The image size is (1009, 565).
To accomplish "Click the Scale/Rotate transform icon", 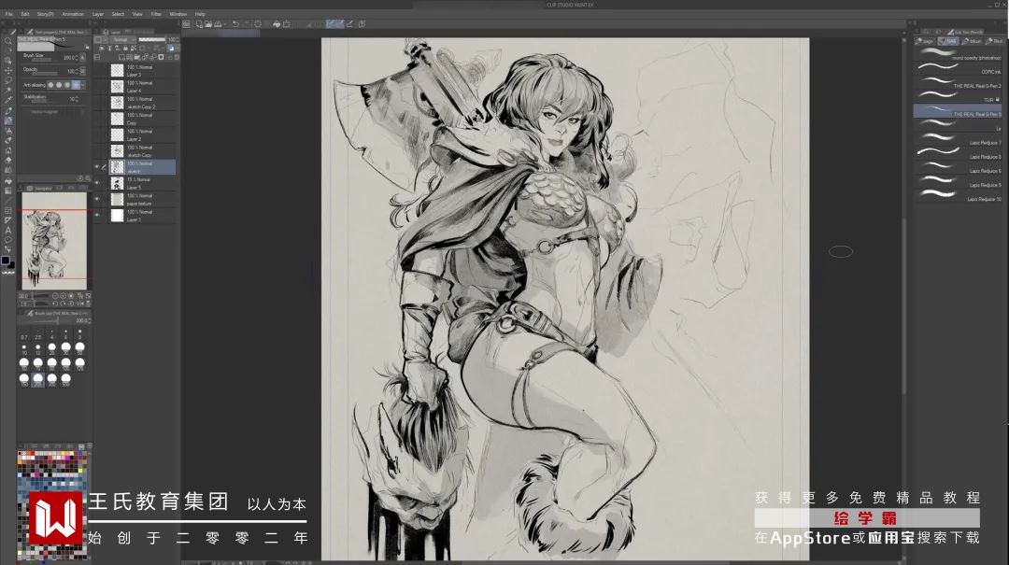I will point(287,23).
